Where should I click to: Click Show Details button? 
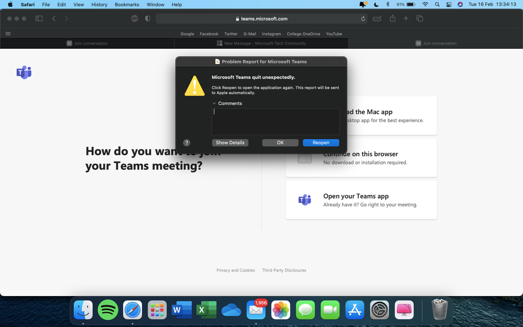click(x=230, y=143)
